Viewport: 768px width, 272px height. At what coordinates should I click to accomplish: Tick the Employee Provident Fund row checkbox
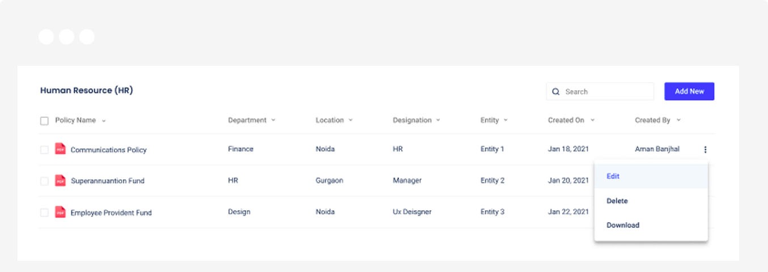pos(44,212)
